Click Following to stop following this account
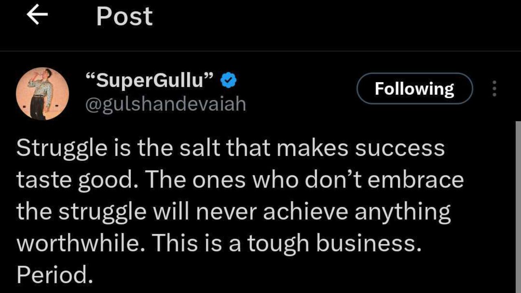Viewport: 521px width, 293px height. pos(415,88)
